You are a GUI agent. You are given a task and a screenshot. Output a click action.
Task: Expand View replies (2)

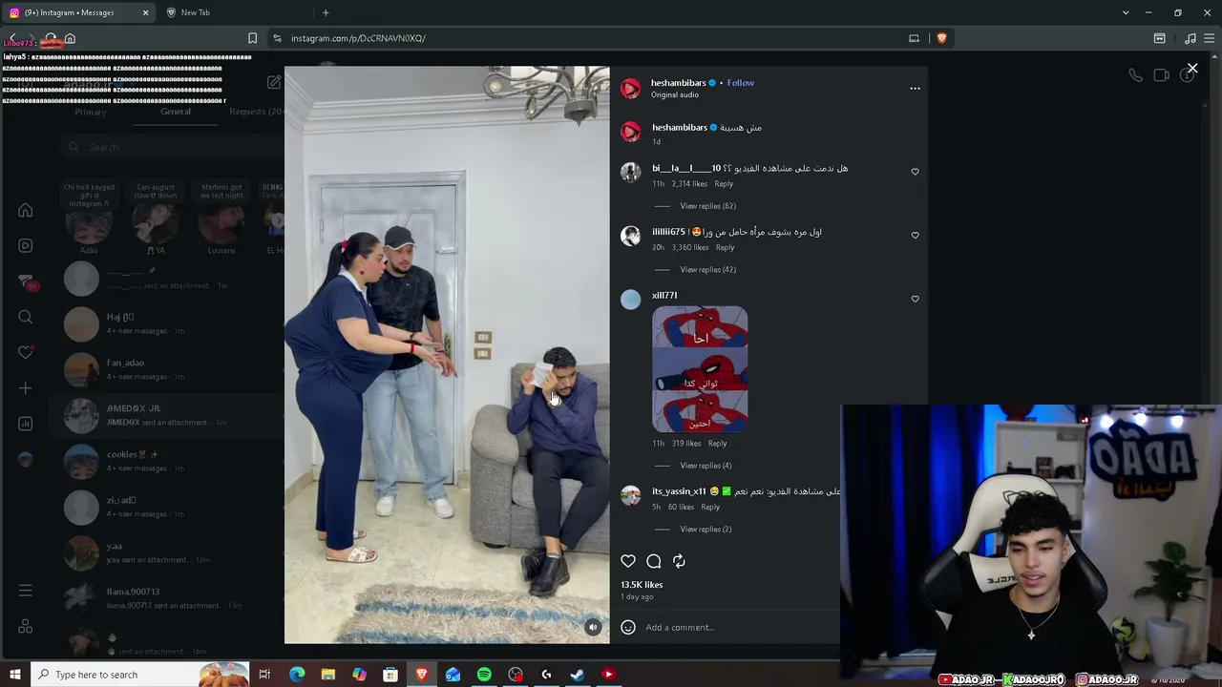[706, 530]
